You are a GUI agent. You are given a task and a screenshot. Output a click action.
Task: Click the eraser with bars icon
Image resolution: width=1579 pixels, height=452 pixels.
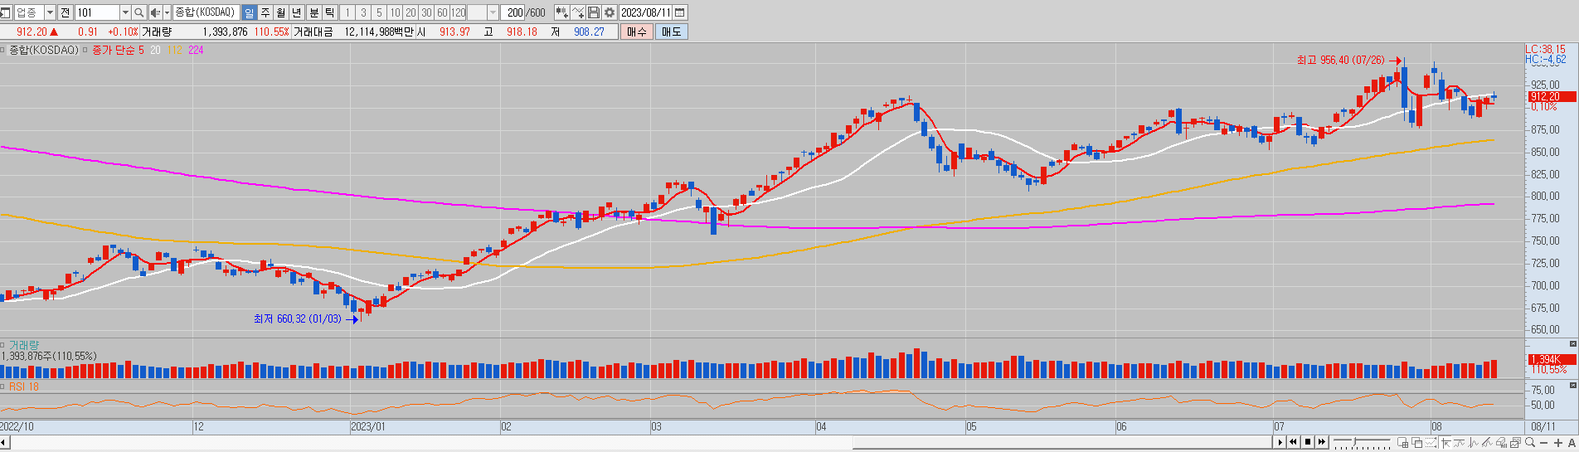(1501, 443)
